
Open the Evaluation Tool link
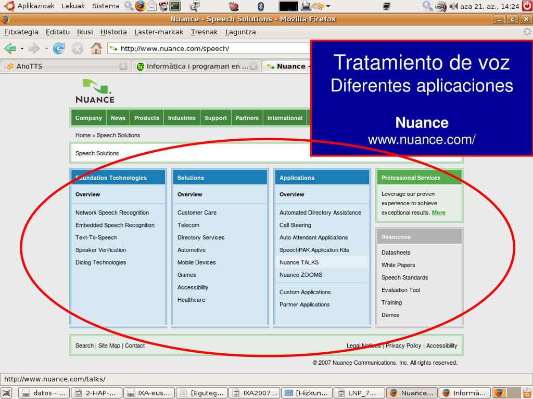[x=401, y=290]
